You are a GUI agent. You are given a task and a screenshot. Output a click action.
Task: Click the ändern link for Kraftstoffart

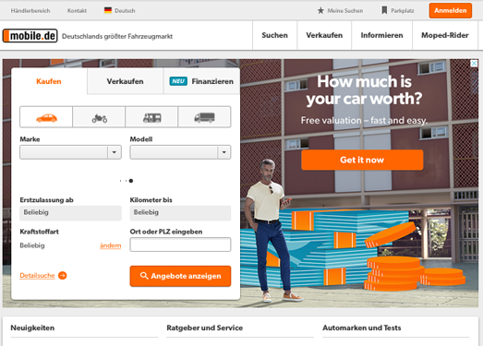coord(110,245)
